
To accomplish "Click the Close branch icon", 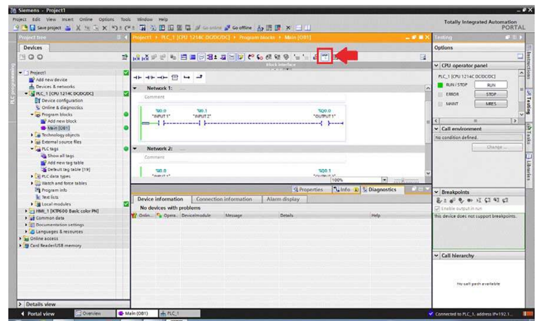I will [199, 78].
